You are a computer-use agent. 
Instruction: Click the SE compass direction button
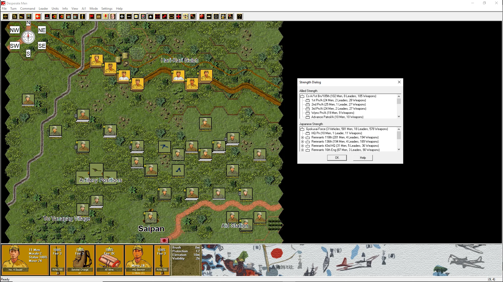coord(42,46)
